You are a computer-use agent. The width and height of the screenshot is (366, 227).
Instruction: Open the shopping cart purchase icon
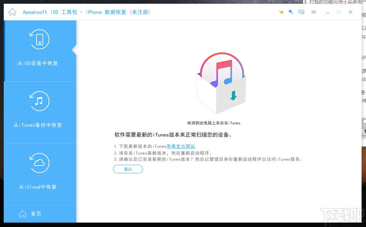(x=281, y=12)
